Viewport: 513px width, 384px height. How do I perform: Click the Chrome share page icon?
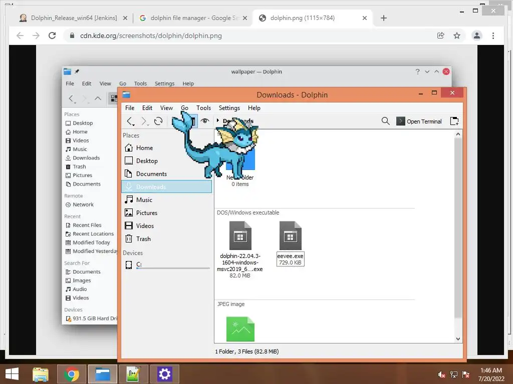point(441,35)
